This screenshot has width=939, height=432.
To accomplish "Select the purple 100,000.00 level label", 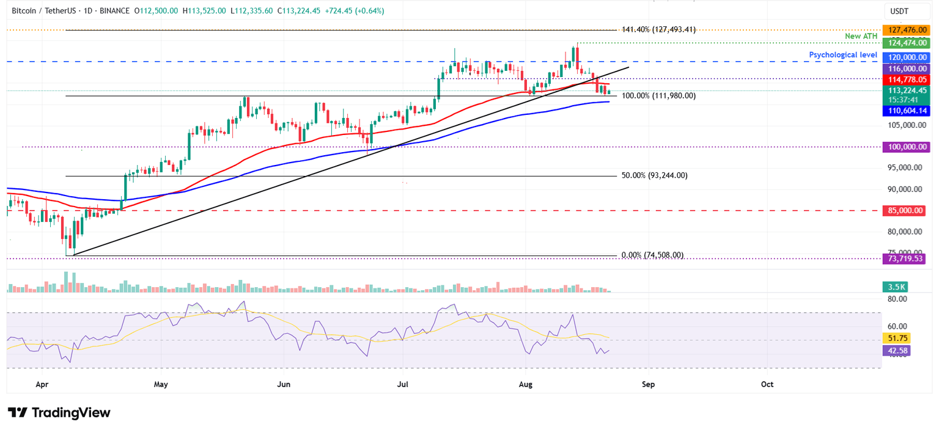I will [907, 147].
